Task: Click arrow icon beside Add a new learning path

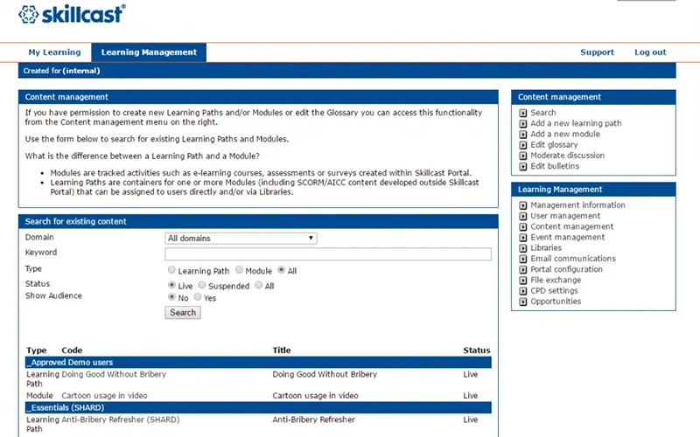Action: click(522, 123)
